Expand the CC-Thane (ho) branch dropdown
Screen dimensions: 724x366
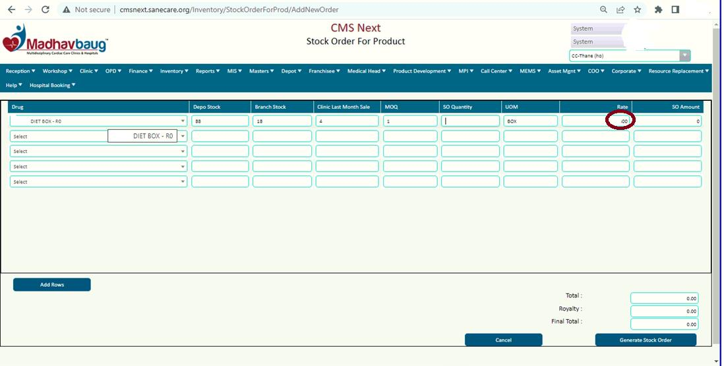click(x=685, y=56)
